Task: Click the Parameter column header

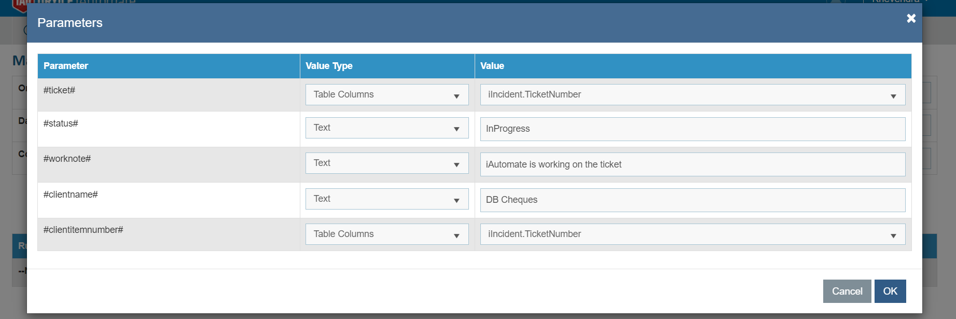Action: (66, 66)
